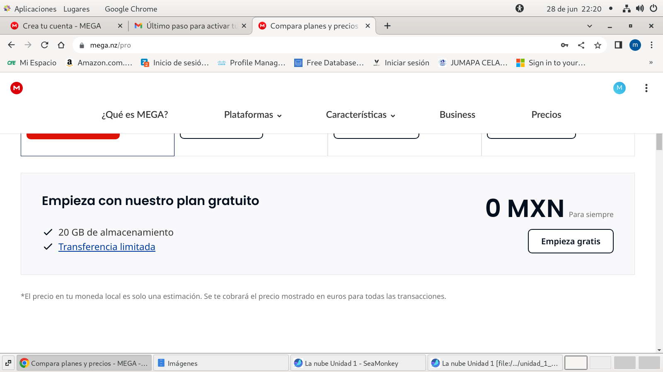Image resolution: width=663 pixels, height=372 pixels.
Task: Open the system volume control
Action: tap(640, 9)
